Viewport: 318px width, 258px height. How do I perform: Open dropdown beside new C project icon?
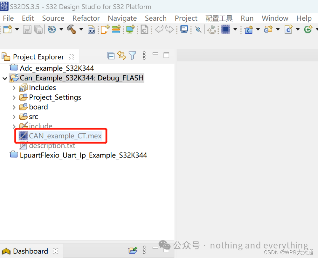click(x=258, y=29)
